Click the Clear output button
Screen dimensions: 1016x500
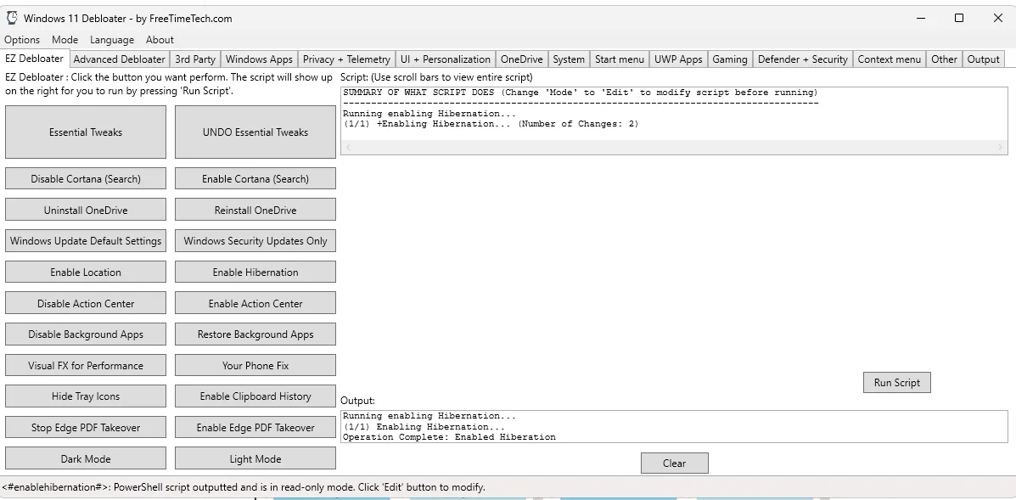pyautogui.click(x=674, y=463)
